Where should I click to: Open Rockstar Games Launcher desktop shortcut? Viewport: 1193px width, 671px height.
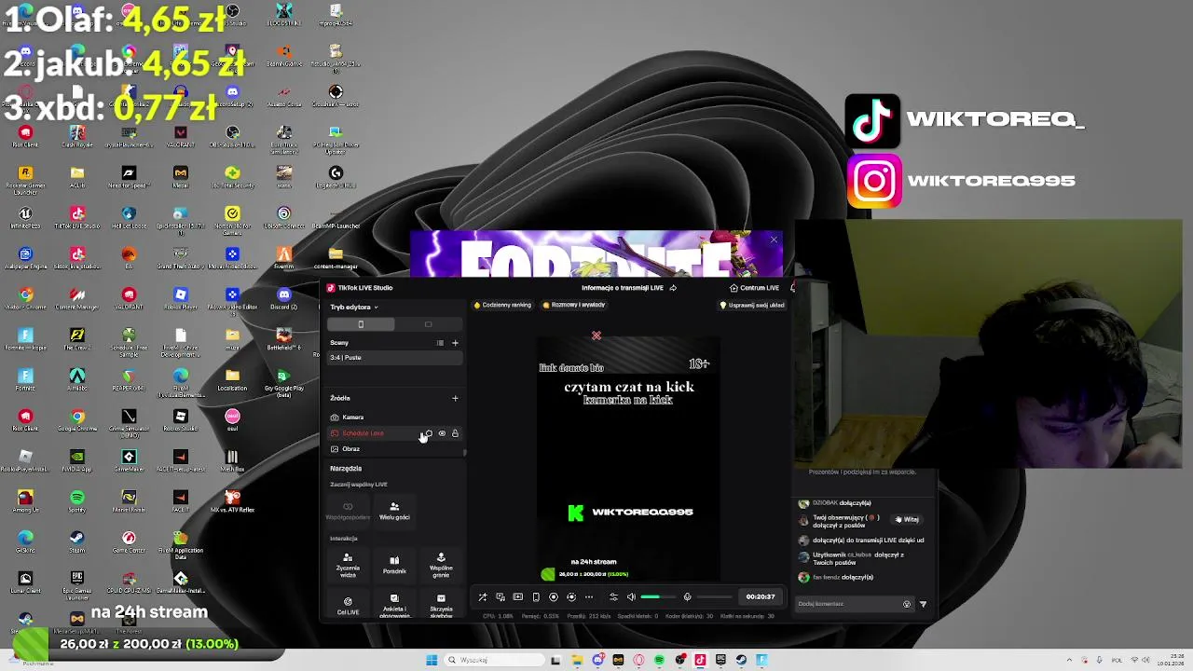[25, 179]
